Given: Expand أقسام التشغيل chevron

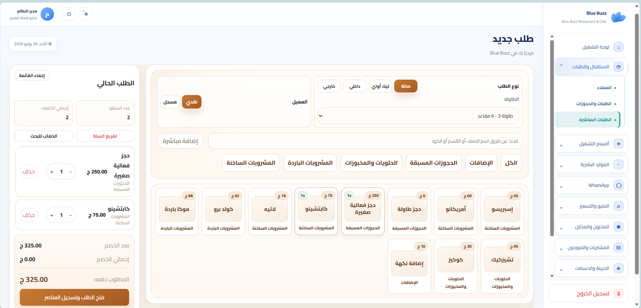Looking at the screenshot, I should [x=561, y=145].
